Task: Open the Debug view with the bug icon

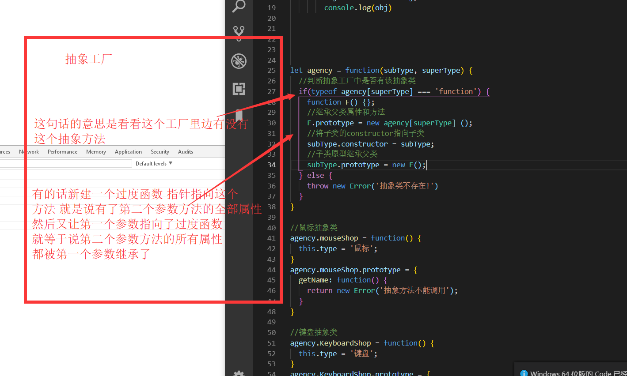Action: pyautogui.click(x=239, y=61)
